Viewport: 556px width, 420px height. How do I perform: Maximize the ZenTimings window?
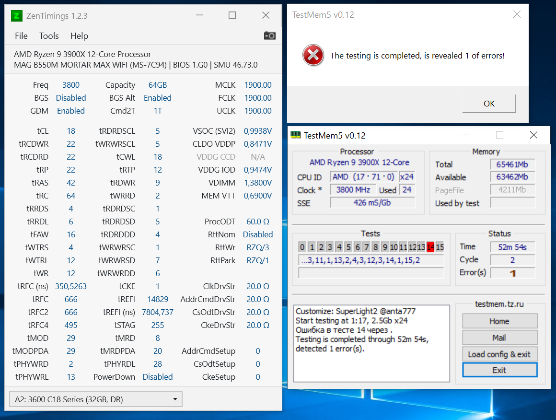point(232,15)
